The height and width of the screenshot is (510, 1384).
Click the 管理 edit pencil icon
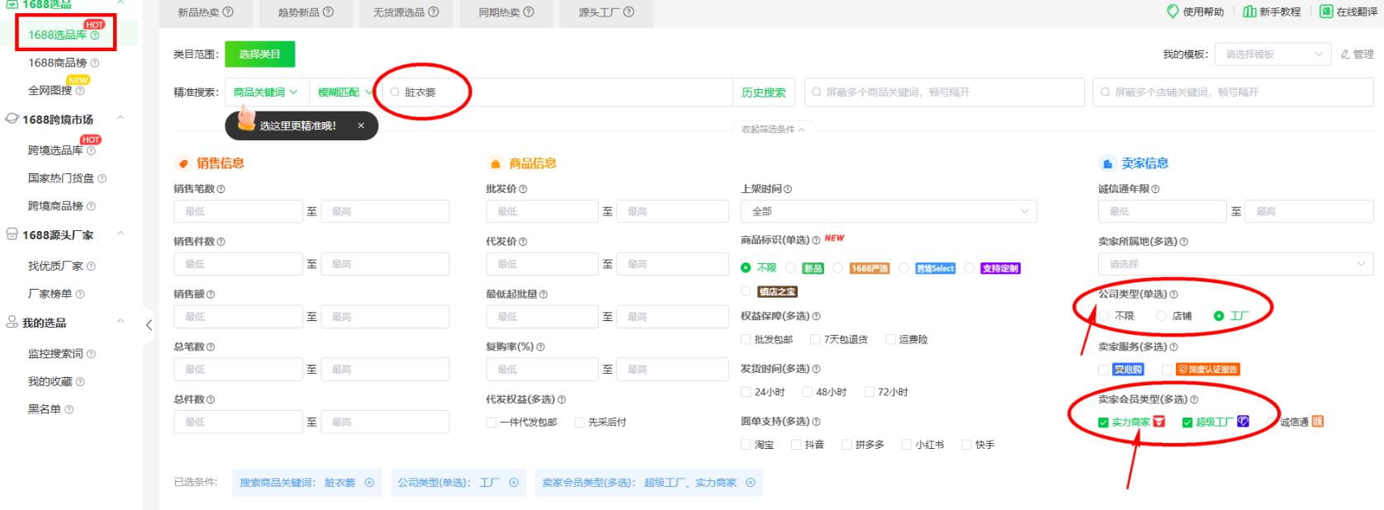tap(1345, 54)
